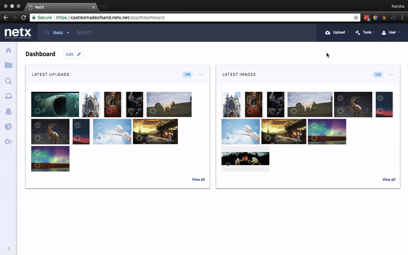Click into the Search input field
The height and width of the screenshot is (255, 408).
[x=153, y=33]
